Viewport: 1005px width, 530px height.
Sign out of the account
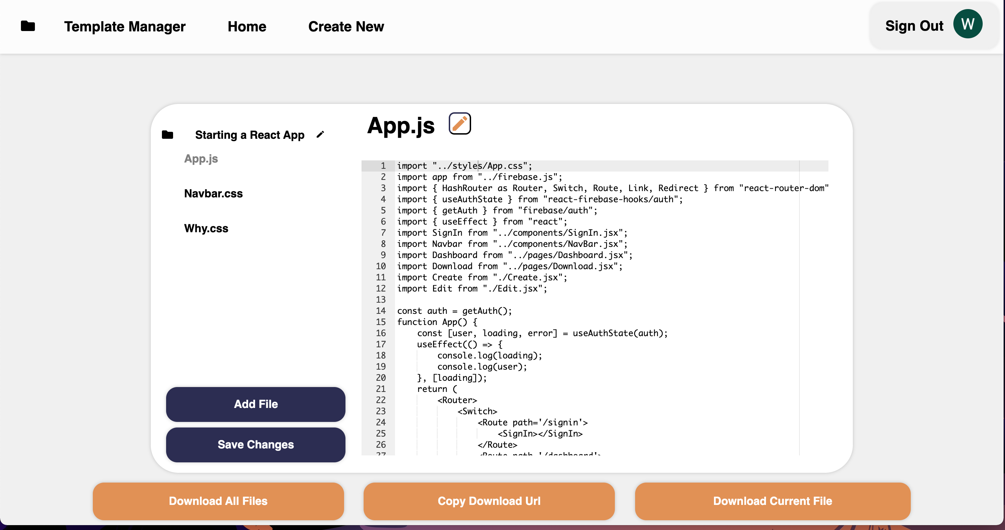tap(914, 26)
